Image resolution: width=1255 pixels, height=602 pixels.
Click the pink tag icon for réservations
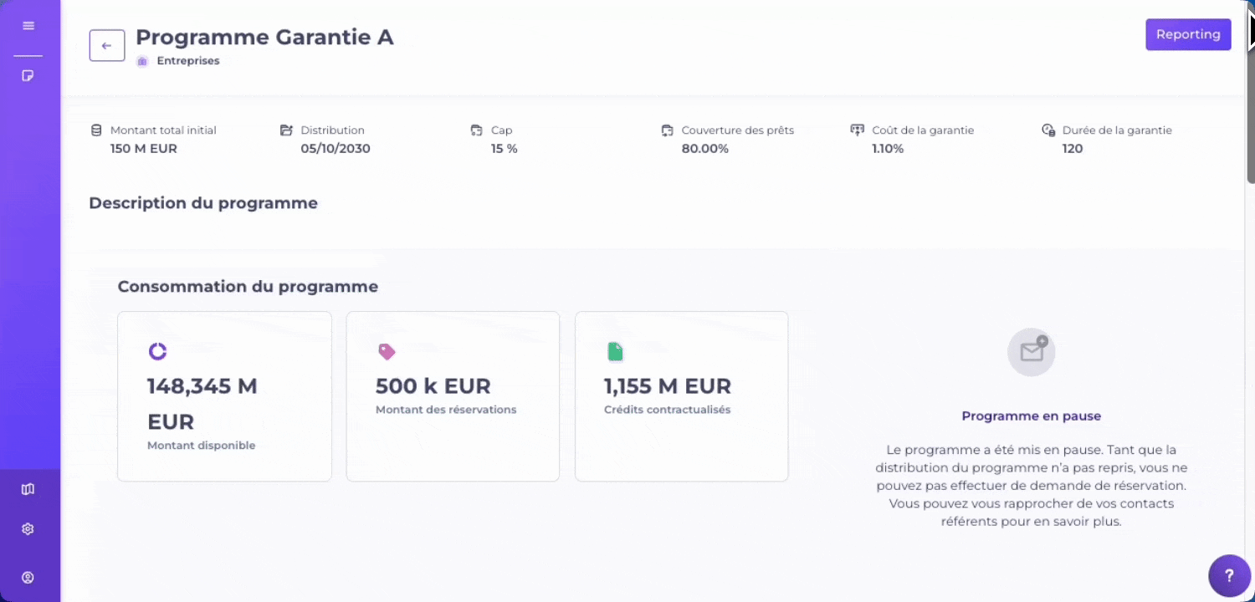[386, 352]
